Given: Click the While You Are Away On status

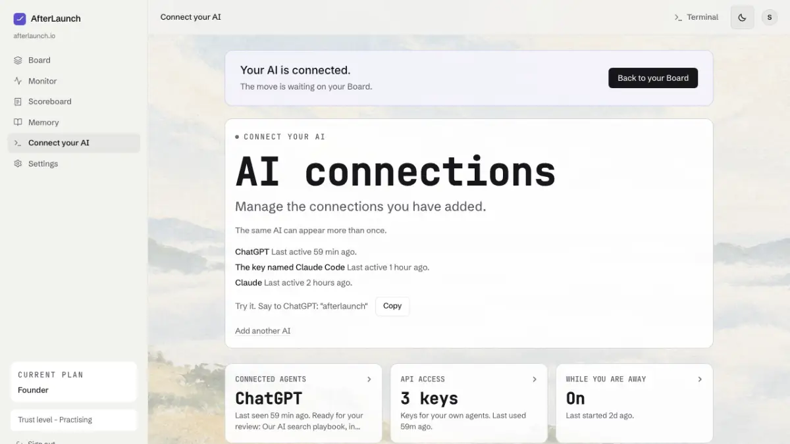Looking at the screenshot, I should point(575,399).
